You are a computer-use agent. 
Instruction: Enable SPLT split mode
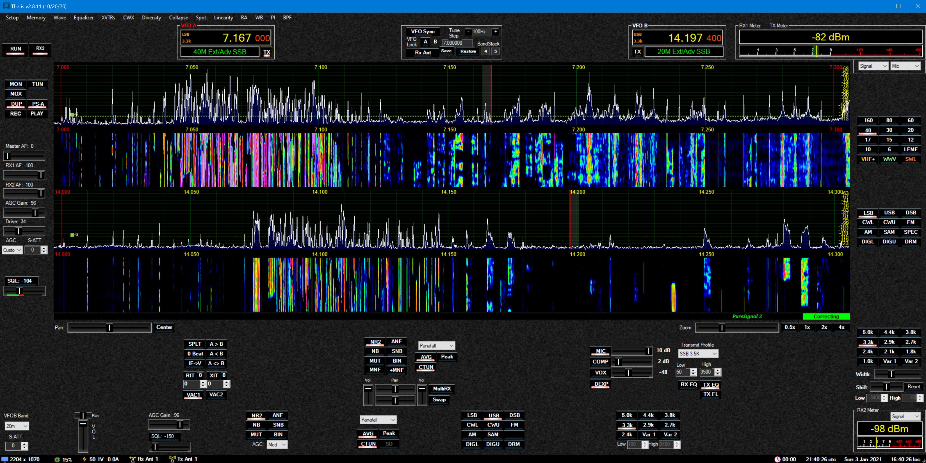pos(195,344)
